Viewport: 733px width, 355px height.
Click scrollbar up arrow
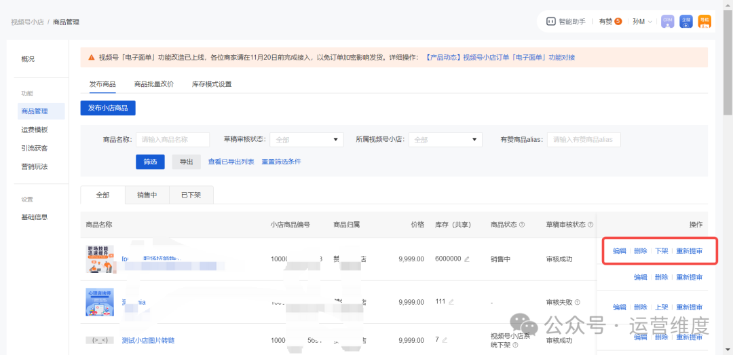[728, 4]
